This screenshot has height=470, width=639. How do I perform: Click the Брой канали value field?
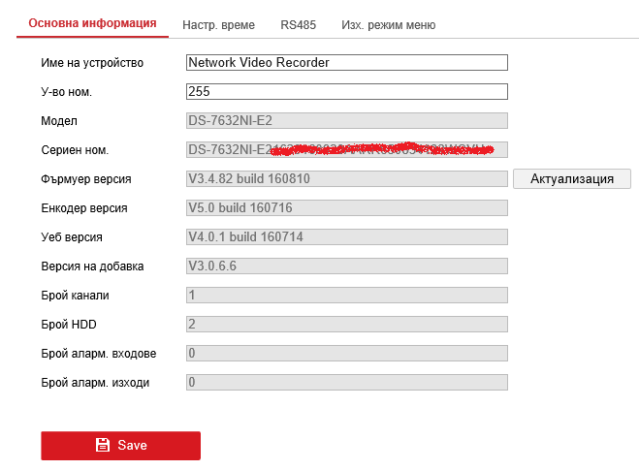[x=347, y=295]
